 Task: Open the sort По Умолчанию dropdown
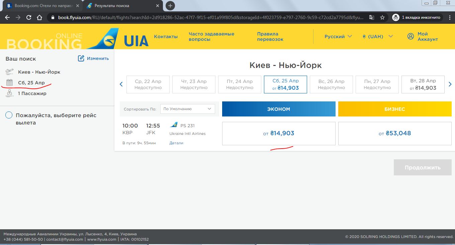pyautogui.click(x=188, y=109)
